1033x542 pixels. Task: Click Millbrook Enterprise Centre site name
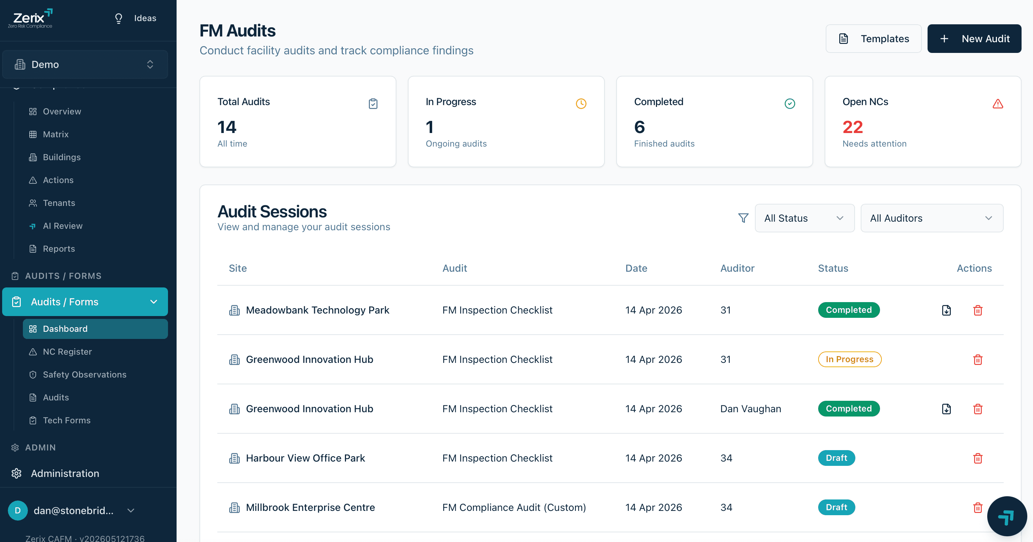pyautogui.click(x=310, y=507)
